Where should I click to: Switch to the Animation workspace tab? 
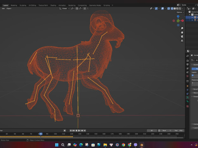[x=62, y=5]
